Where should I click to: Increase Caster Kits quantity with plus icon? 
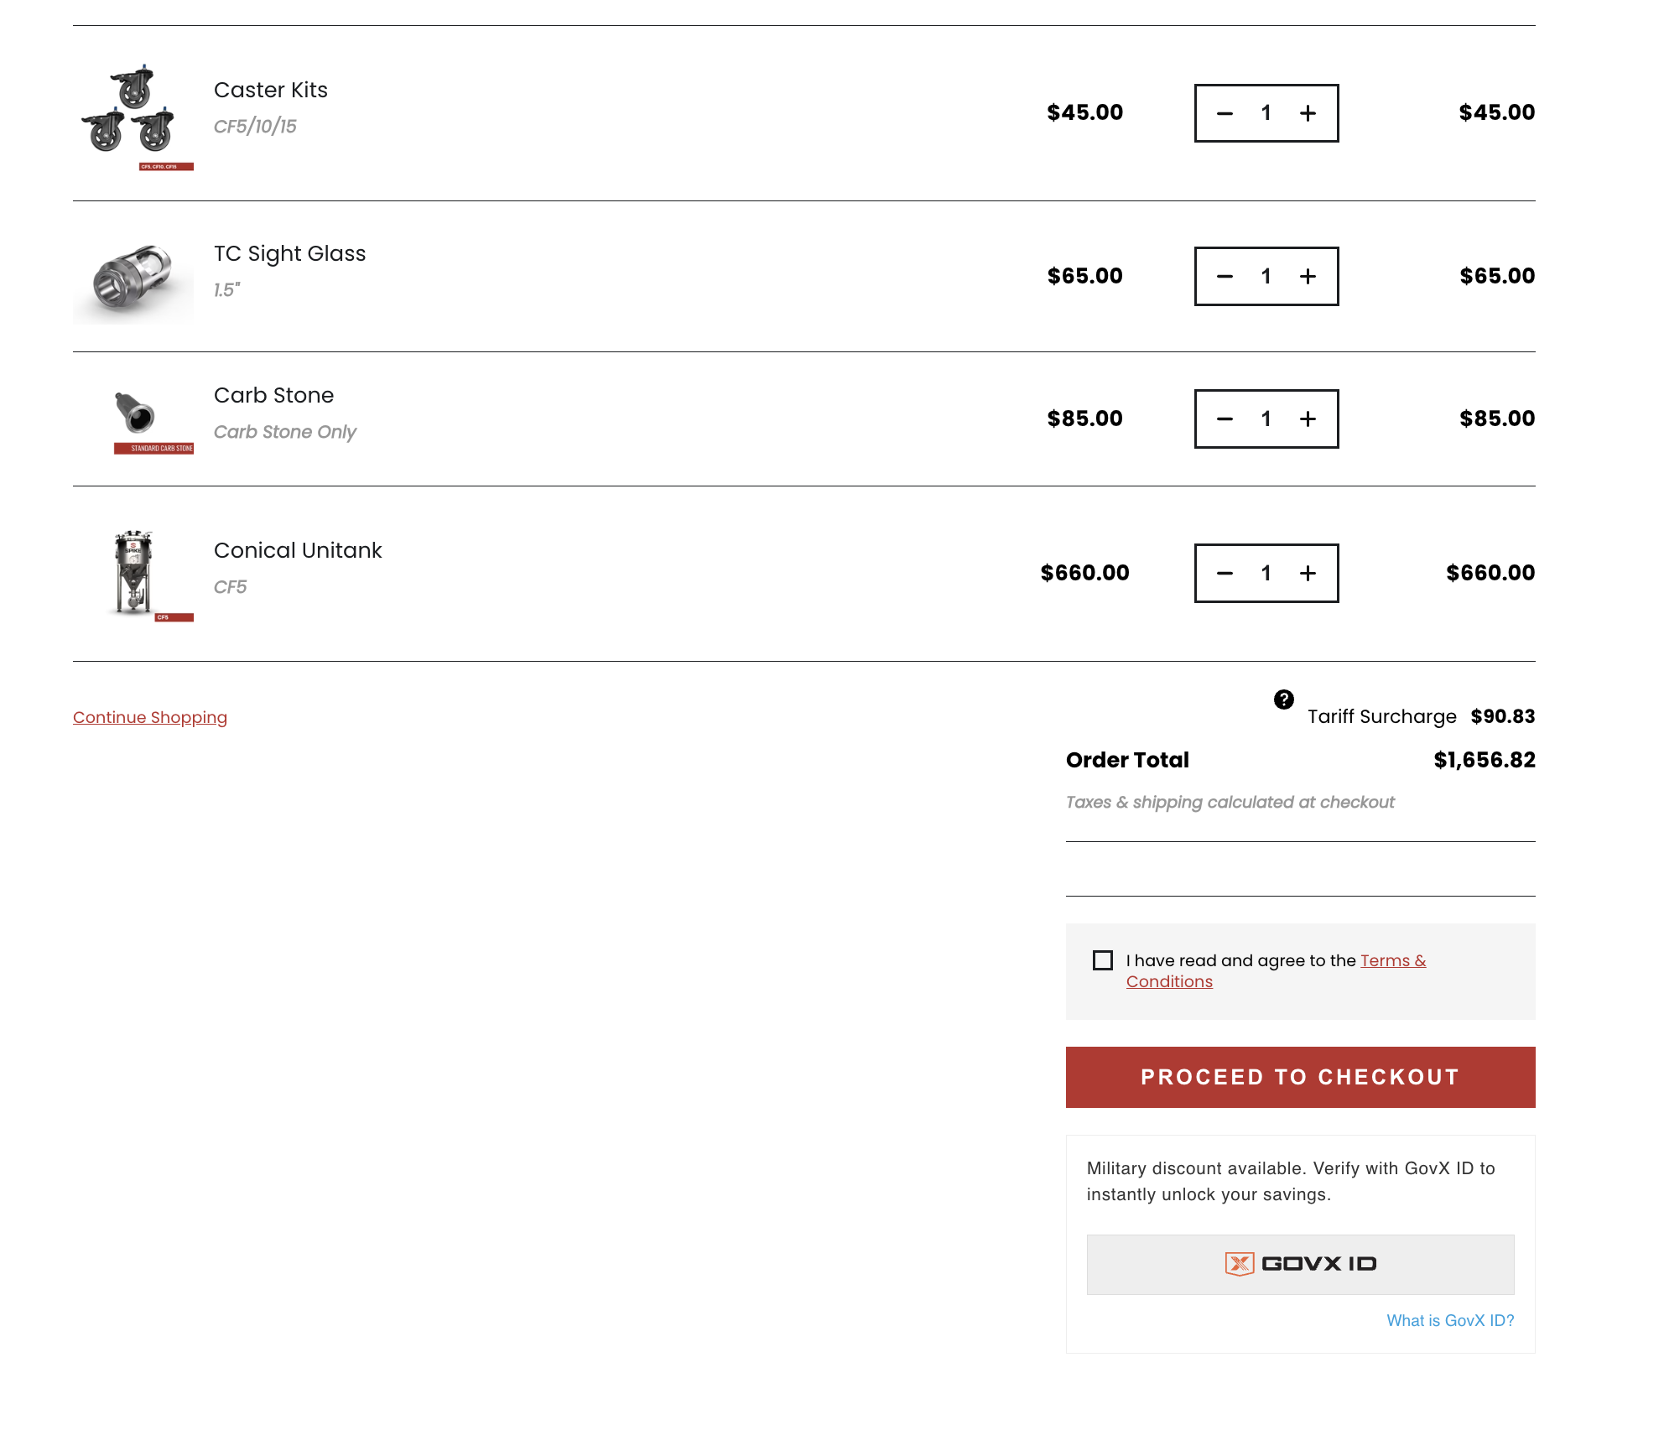pyautogui.click(x=1308, y=113)
